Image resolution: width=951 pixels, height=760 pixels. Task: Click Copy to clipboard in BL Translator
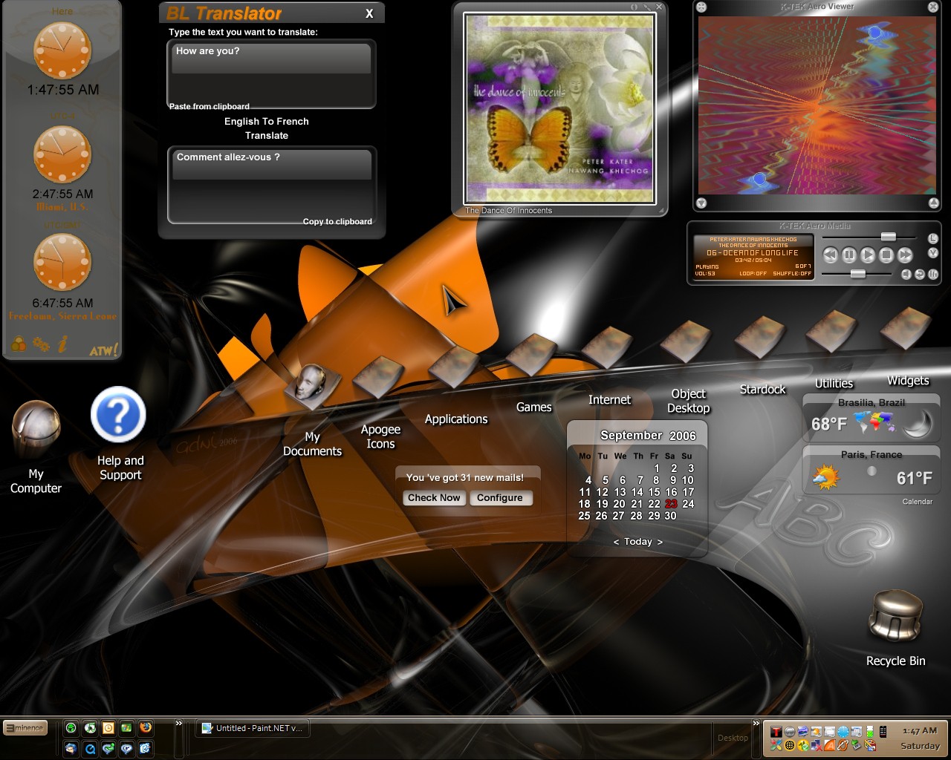(x=337, y=222)
